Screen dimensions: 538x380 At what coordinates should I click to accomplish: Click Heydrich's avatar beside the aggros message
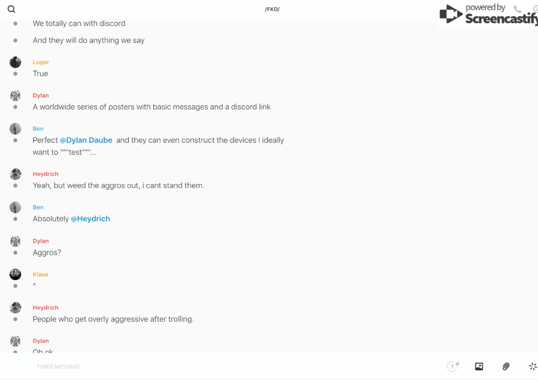[15, 174]
